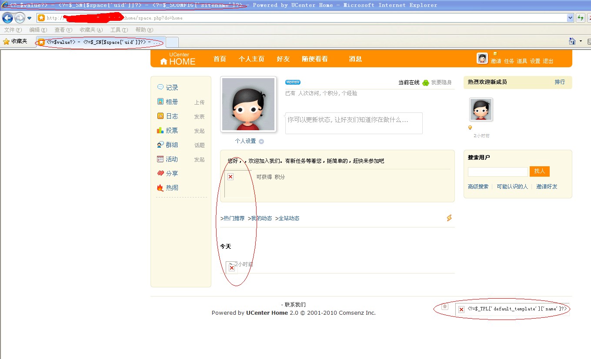Click 发表 next to 日志
This screenshot has height=359, width=591.
coord(199,117)
